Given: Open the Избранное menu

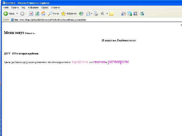Looking at the screenshot, I should point(33,8).
